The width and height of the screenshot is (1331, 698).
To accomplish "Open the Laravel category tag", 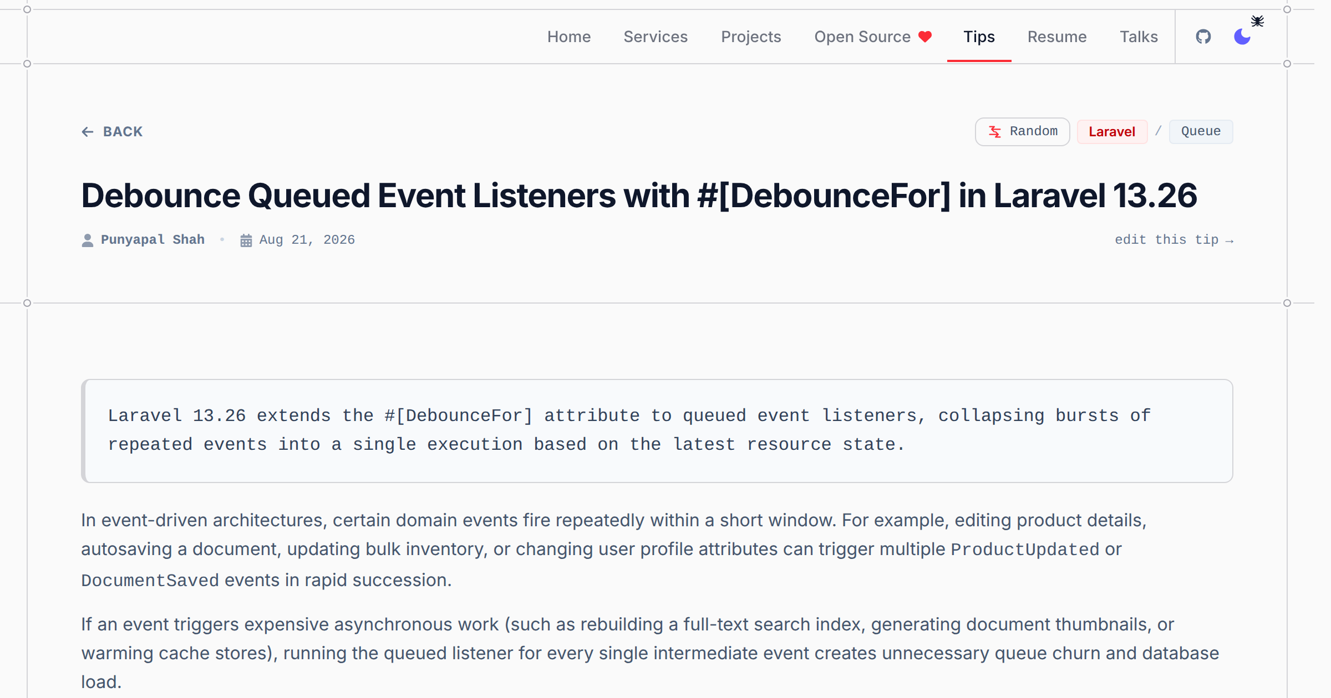I will (1112, 132).
